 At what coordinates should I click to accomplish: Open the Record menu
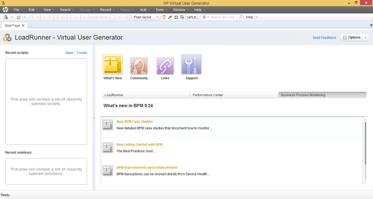(x=107, y=10)
